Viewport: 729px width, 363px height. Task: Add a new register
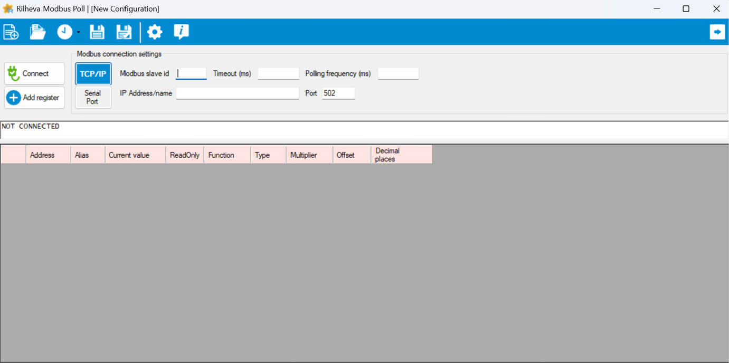tap(35, 98)
